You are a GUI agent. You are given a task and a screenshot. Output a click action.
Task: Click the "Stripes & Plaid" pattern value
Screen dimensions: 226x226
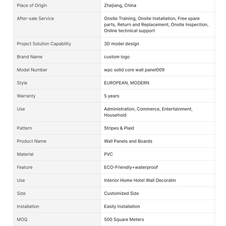pyautogui.click(x=119, y=128)
